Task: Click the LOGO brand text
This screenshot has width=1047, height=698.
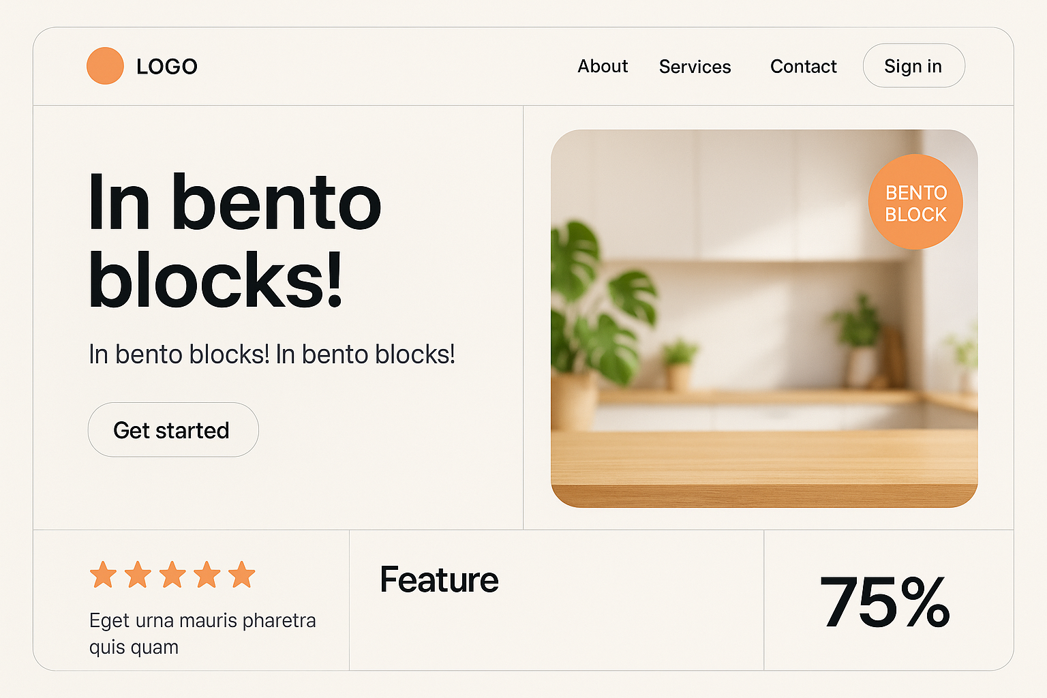Action: [167, 67]
